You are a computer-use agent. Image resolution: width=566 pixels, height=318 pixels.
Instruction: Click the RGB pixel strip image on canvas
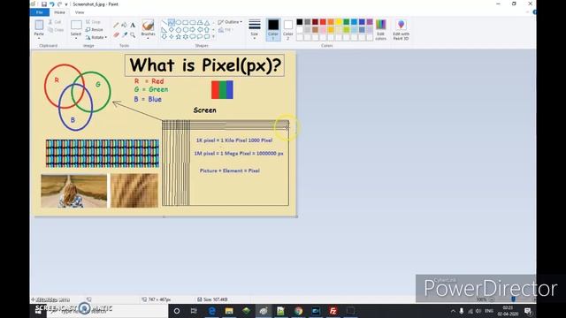point(103,154)
